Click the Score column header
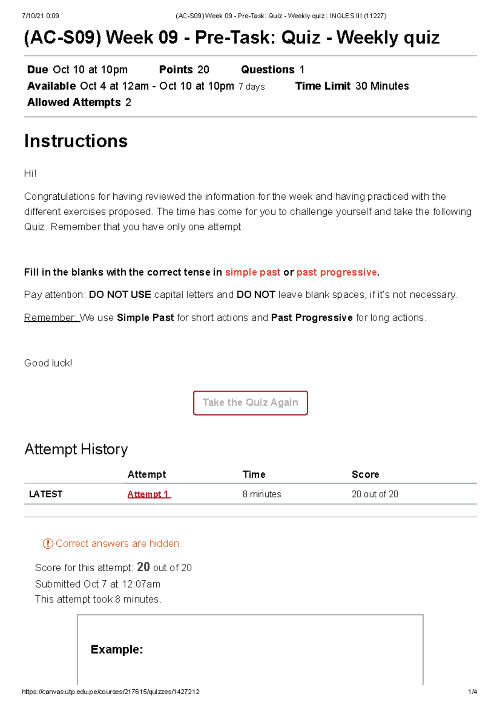This screenshot has width=500, height=708. coord(365,475)
